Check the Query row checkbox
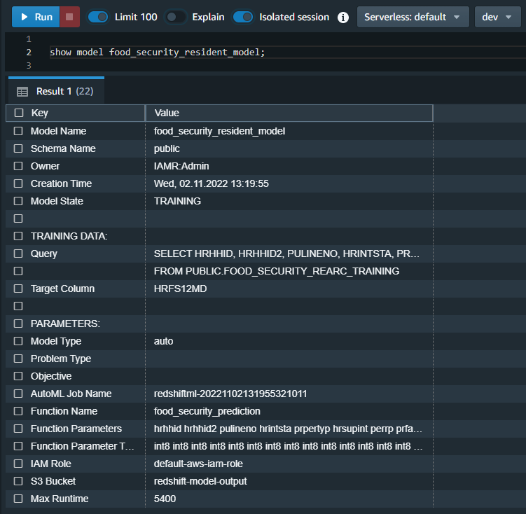Viewport: 526px width, 514px height. click(18, 253)
